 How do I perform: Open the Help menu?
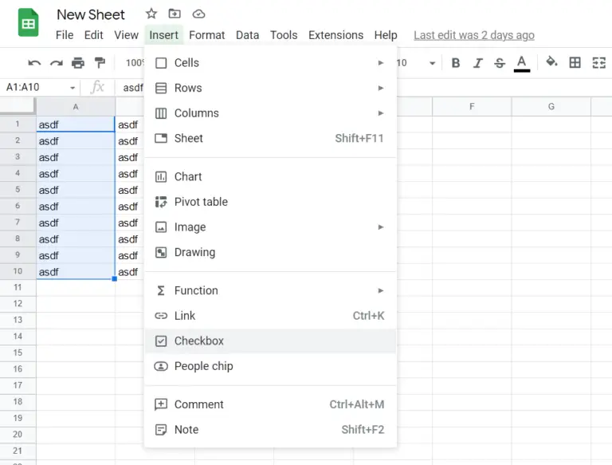[386, 35]
